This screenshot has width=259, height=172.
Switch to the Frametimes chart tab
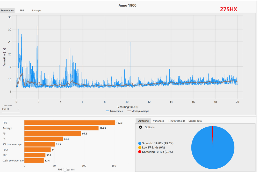click(x=7, y=11)
